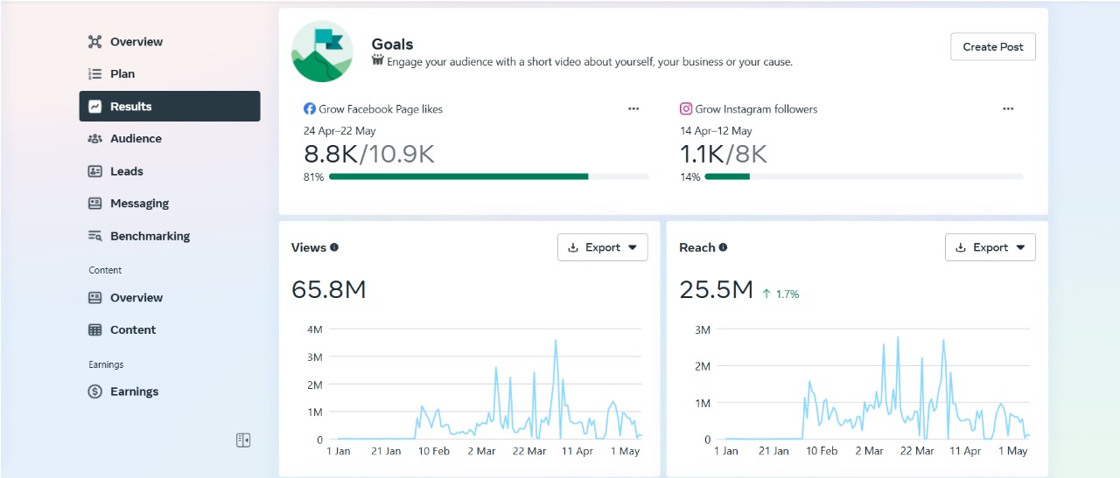Click the Audience people icon
The height and width of the screenshot is (478, 1120).
point(95,139)
